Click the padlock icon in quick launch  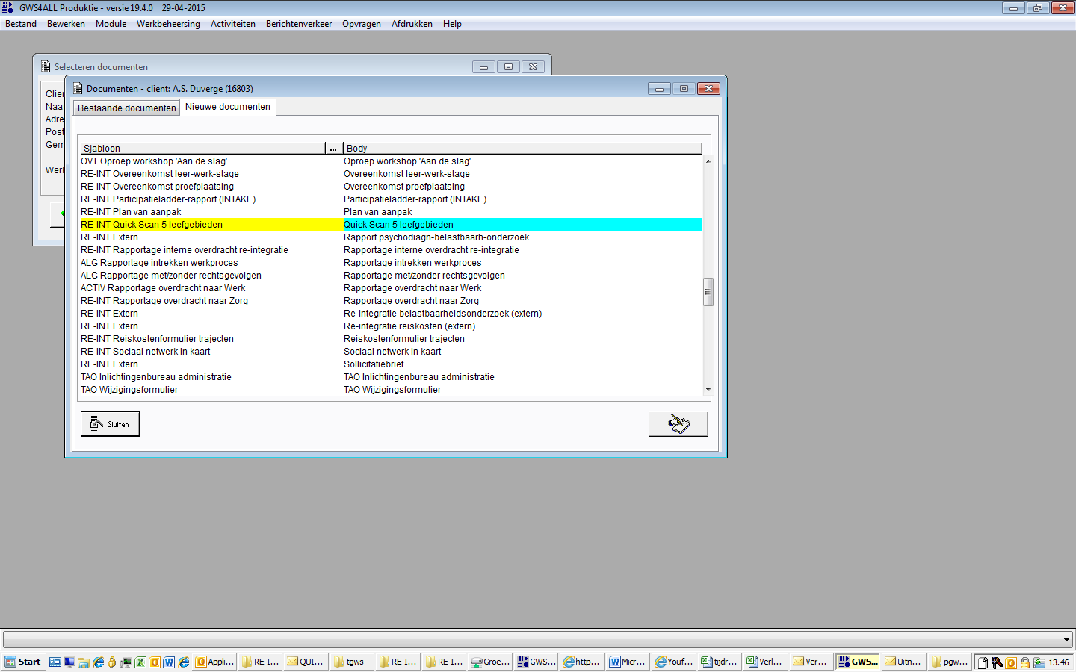(112, 662)
